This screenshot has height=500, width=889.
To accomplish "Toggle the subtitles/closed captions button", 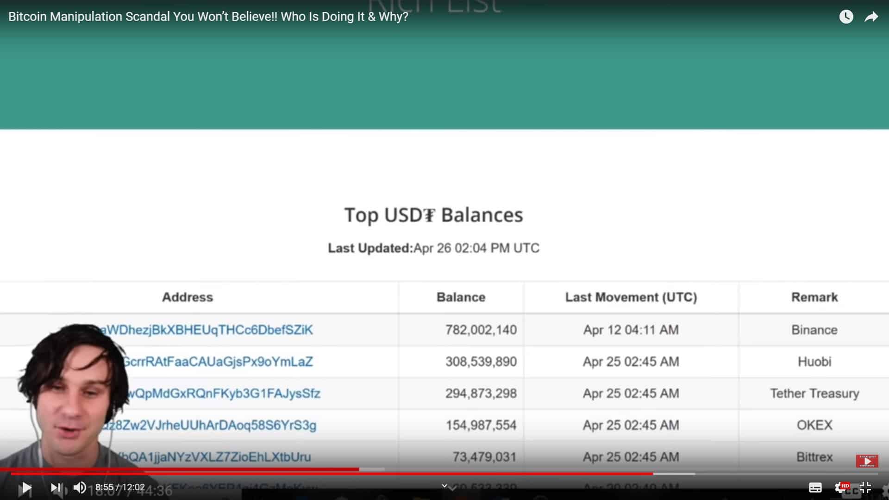I will tap(815, 487).
